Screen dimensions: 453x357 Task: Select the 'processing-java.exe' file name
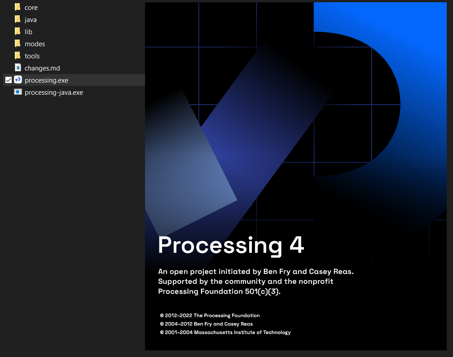[x=54, y=93]
